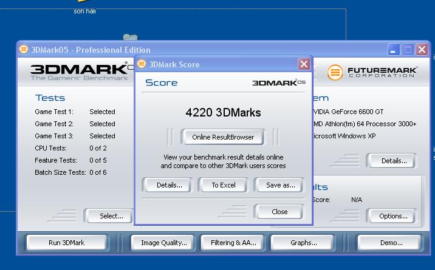Viewport: 435px width, 270px height.
Task: Click the 'View your benchmark result details online' text
Action: pyautogui.click(x=224, y=157)
